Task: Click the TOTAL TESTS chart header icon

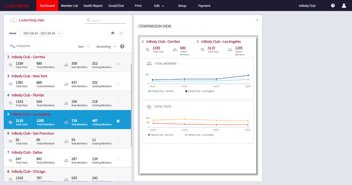Action: [x=149, y=107]
